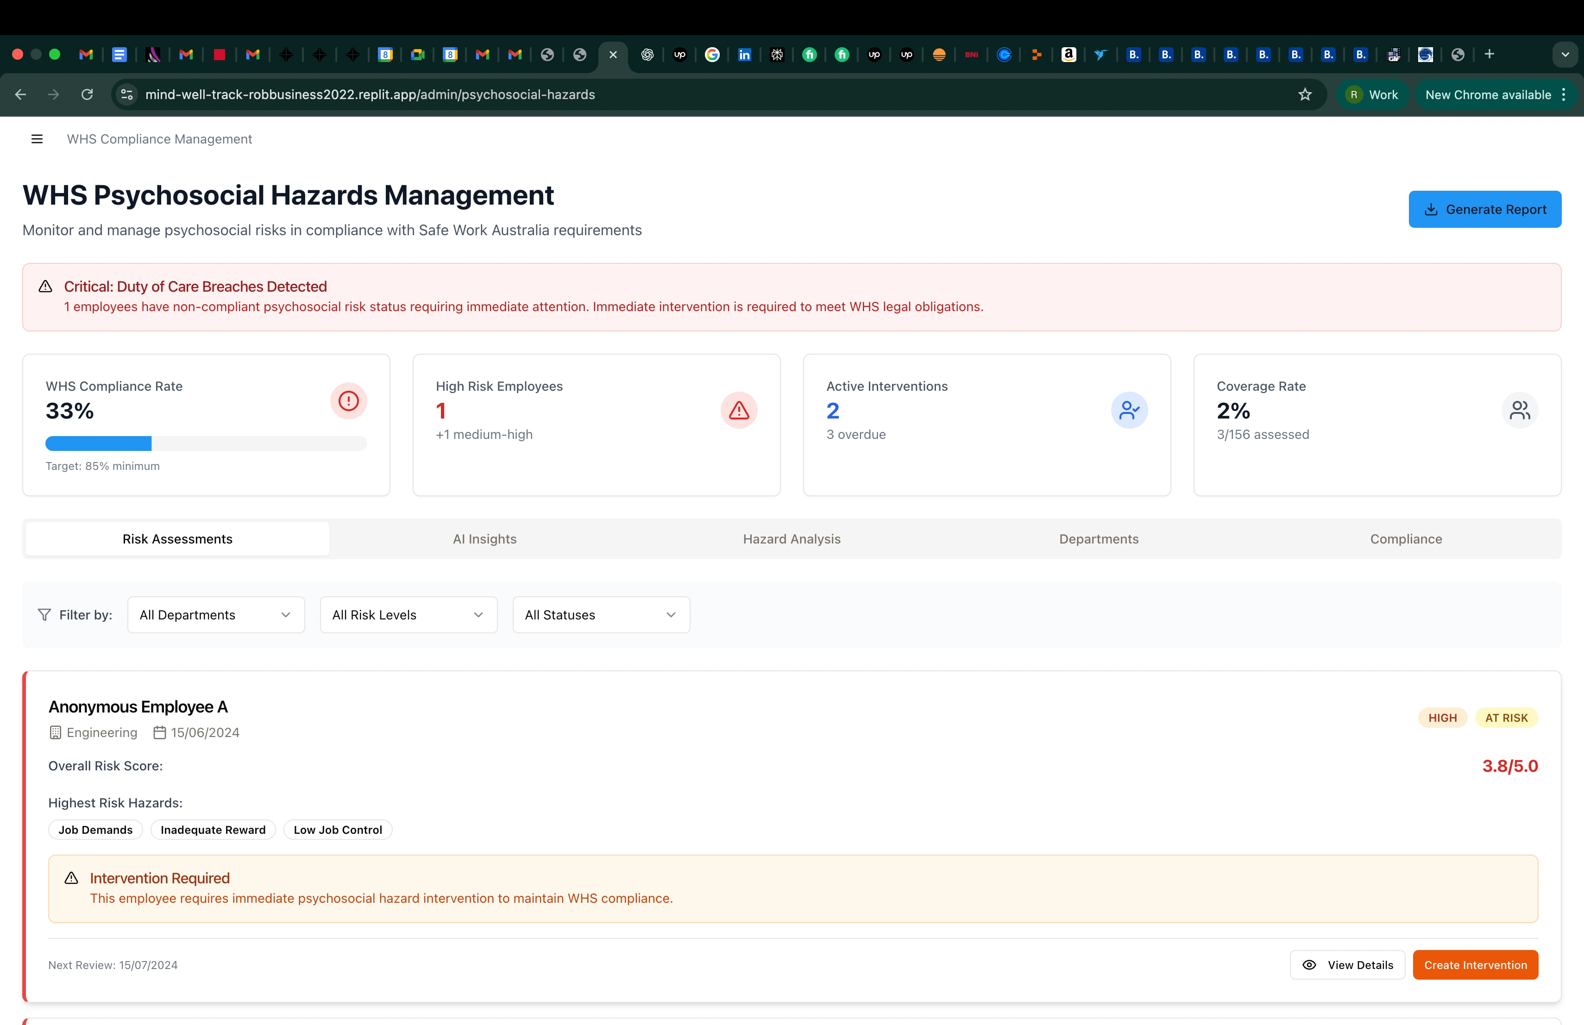The image size is (1584, 1025).
Task: Click the Active Interventions user-check icon
Action: point(1129,410)
